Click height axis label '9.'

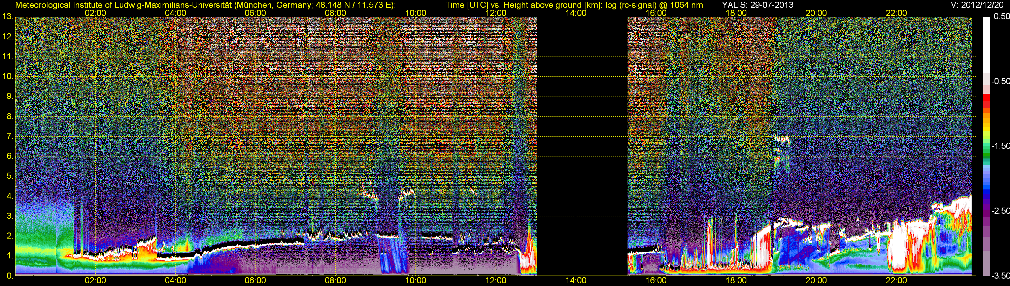(x=10, y=96)
